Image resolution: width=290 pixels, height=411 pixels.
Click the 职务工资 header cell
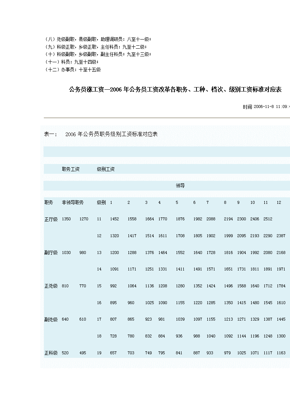(x=70, y=169)
